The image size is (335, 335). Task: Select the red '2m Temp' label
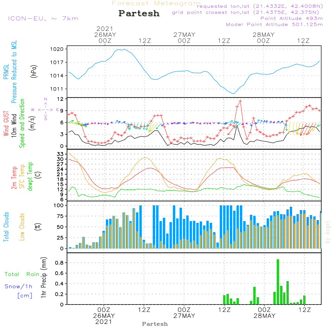pos(14,178)
